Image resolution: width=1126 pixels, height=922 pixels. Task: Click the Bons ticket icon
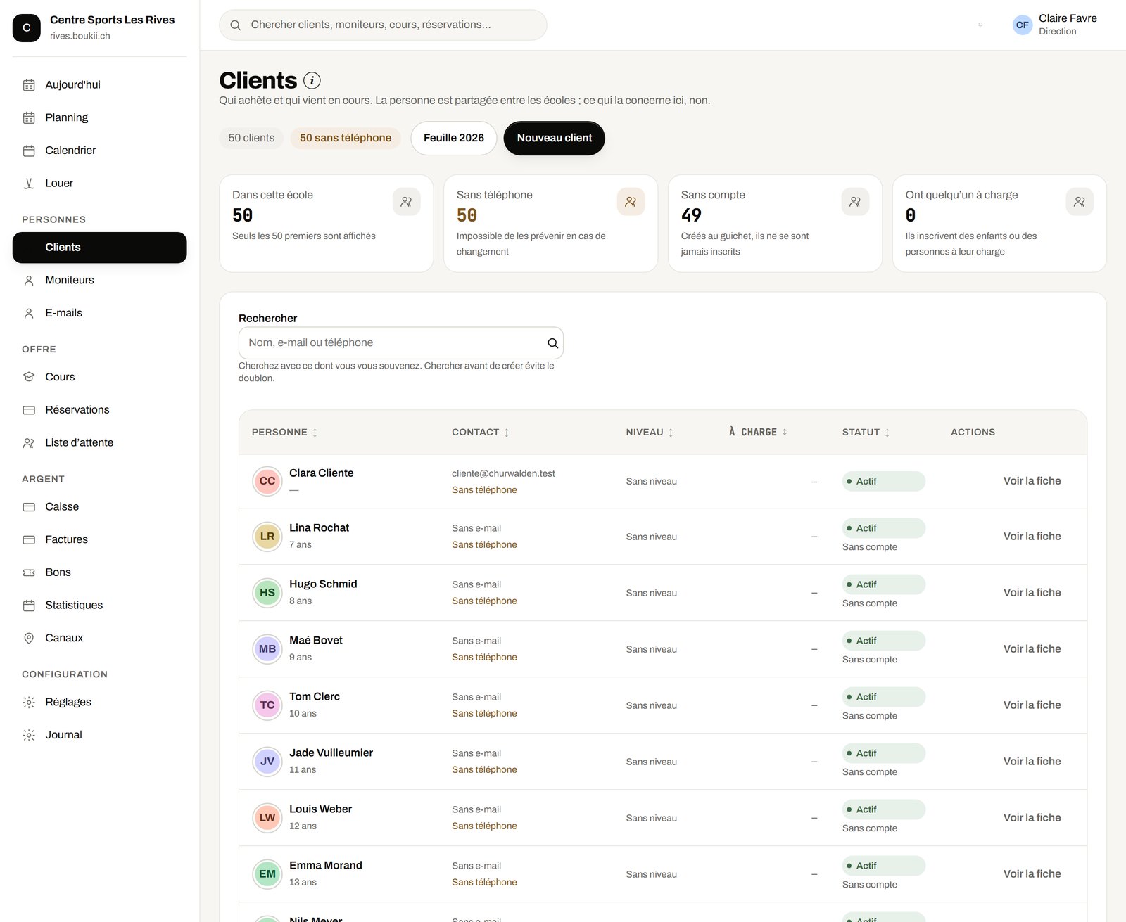click(x=29, y=573)
